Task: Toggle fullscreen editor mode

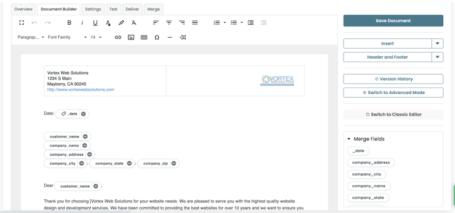Action: tap(21, 23)
